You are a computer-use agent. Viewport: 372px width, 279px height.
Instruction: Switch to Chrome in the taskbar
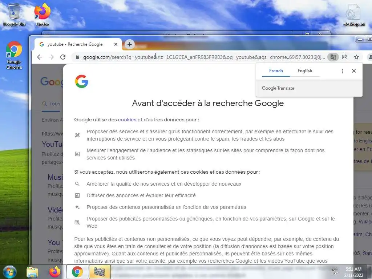pyautogui.click(x=77, y=272)
